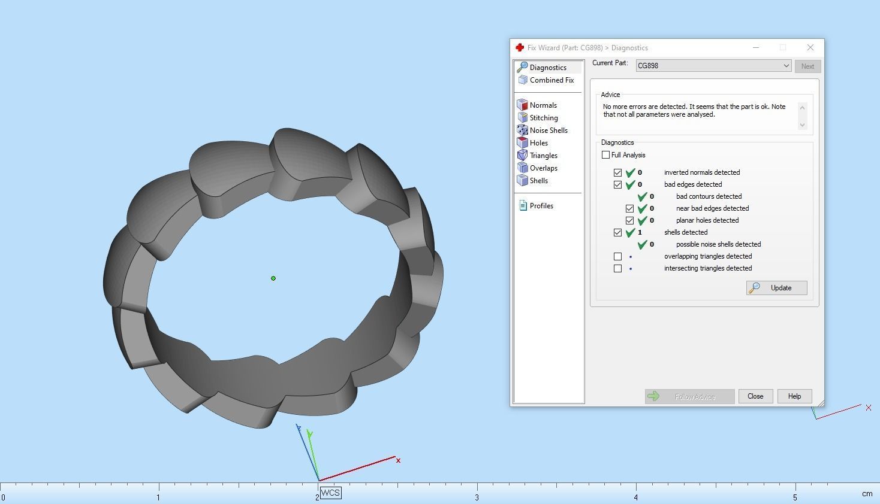
Task: Toggle planar holes detected checkbox
Action: (x=629, y=220)
